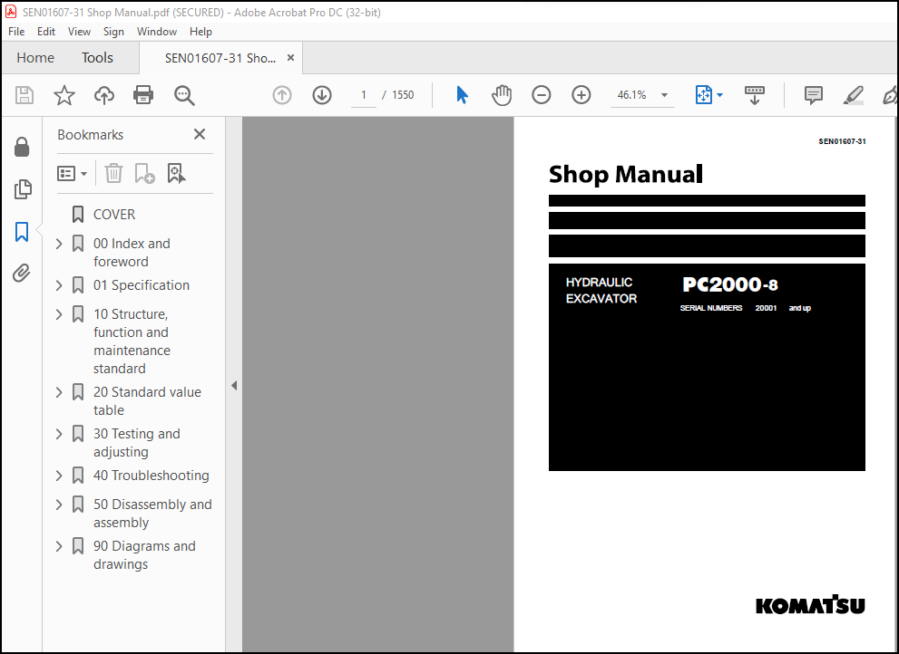The width and height of the screenshot is (899, 654).
Task: Collapse the navigation pane with arrow
Action: pyautogui.click(x=234, y=385)
